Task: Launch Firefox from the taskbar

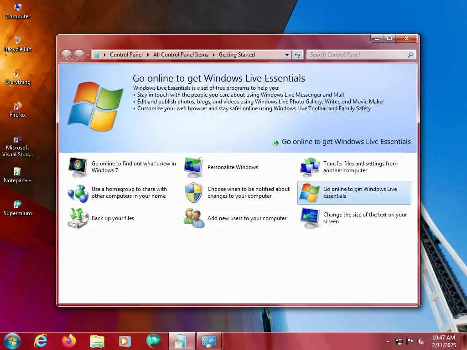Action: coord(69,341)
